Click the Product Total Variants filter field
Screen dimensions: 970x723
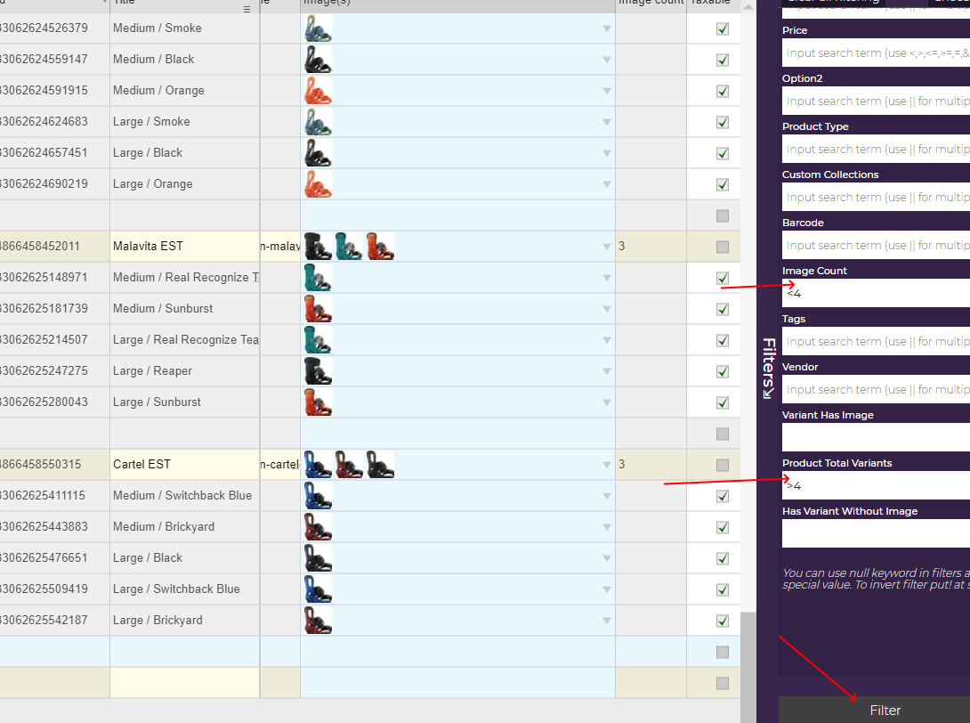tap(876, 485)
